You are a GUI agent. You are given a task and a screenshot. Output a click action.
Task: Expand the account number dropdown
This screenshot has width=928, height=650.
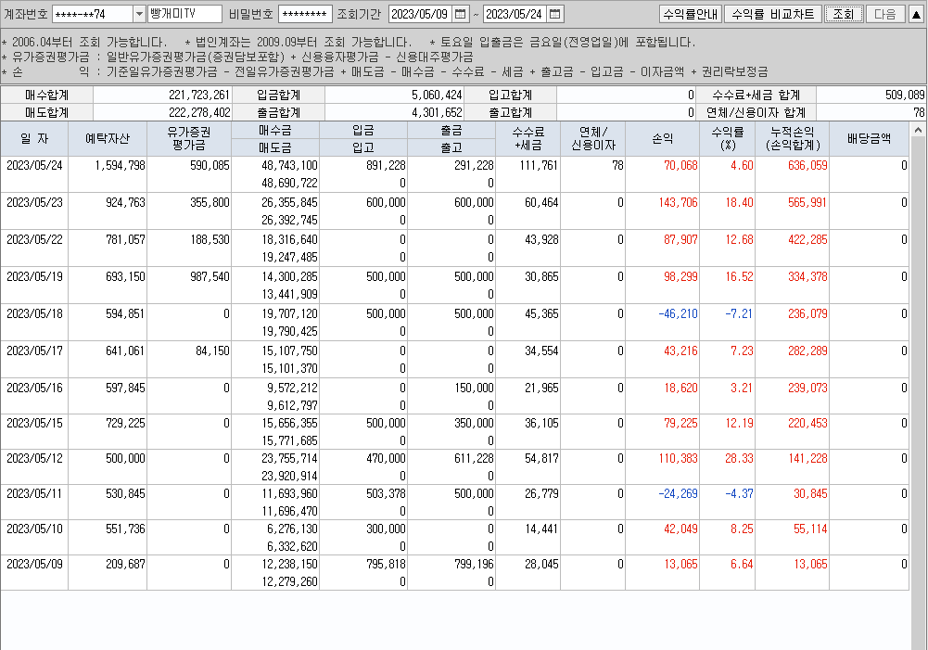139,14
